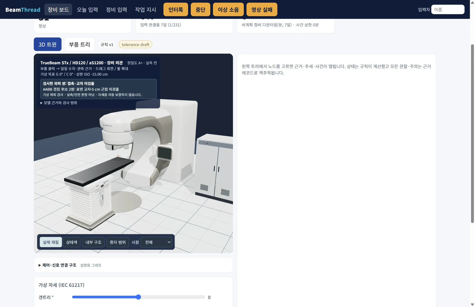The height and width of the screenshot is (307, 475).
Task: Click the page vertical scrollbar
Action: 472,134
